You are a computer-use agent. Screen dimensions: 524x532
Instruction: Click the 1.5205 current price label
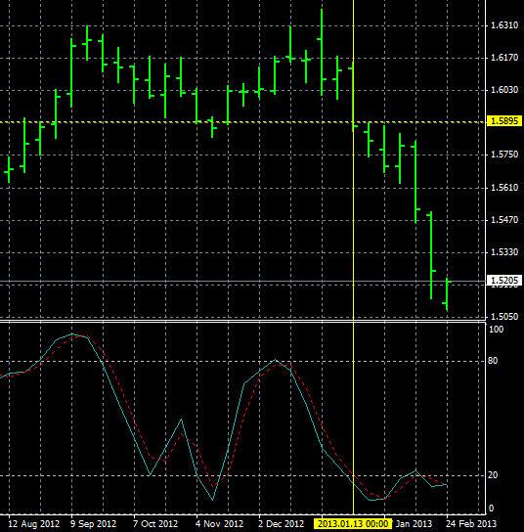pyautogui.click(x=504, y=281)
